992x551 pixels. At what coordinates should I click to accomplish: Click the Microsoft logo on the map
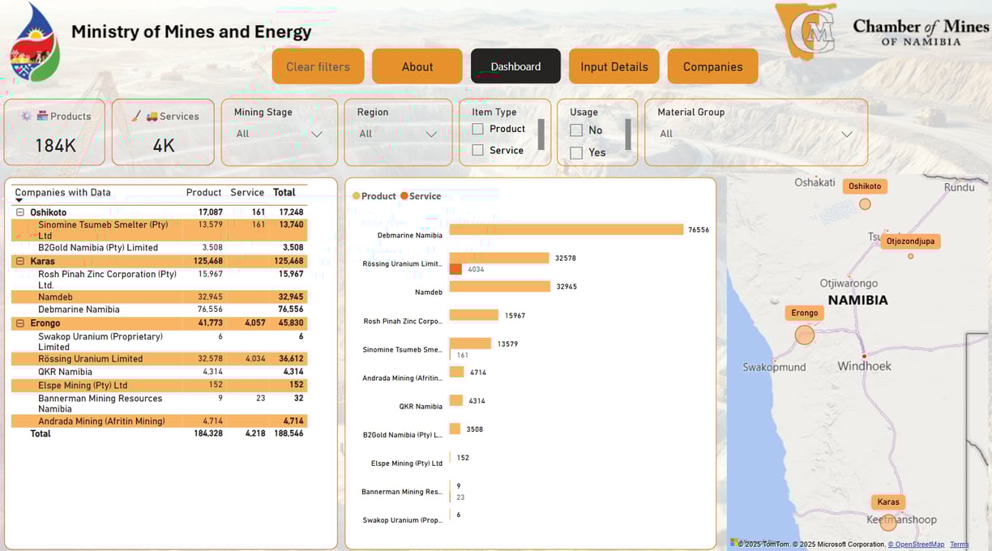point(734,542)
